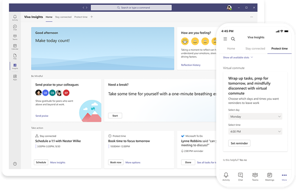Image resolution: width=296 pixels, height=192 pixels.
Task: Tap Meetings in the mobile bottom bar
Action: 269,177
